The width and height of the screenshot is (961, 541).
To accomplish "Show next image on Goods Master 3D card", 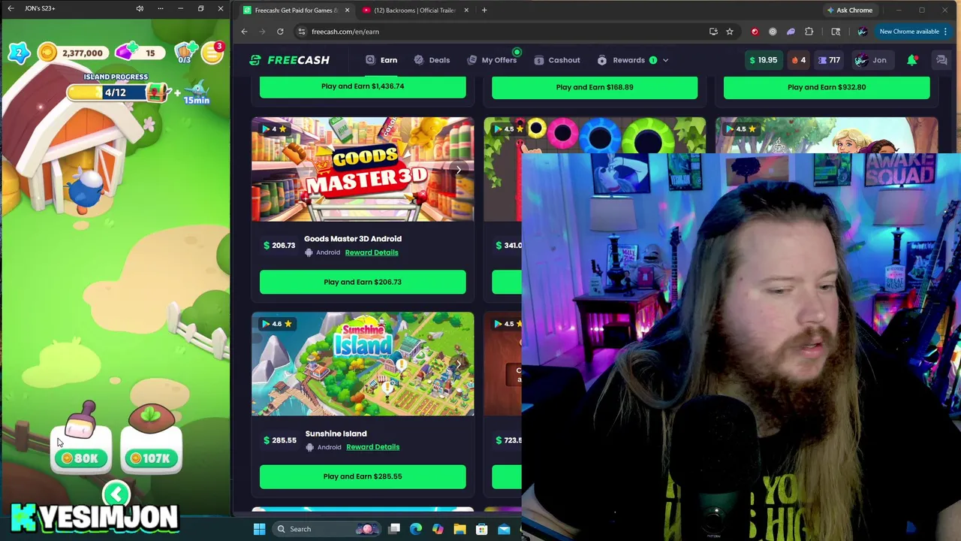I will [x=459, y=171].
